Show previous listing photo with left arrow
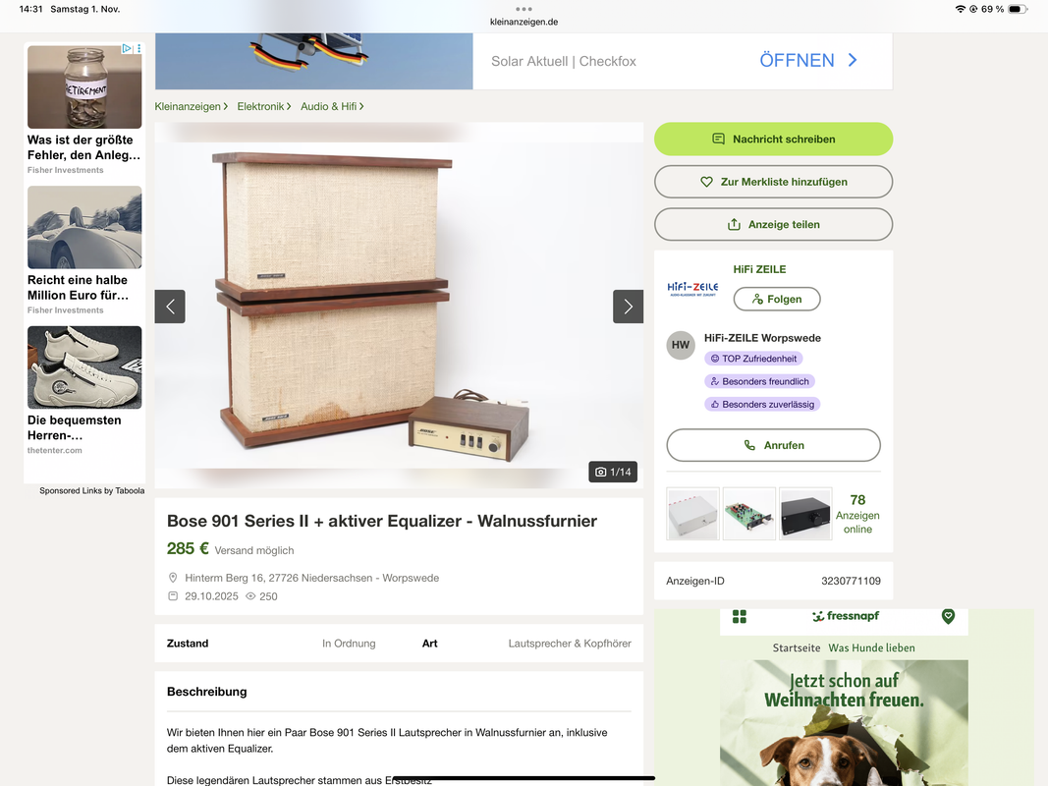The height and width of the screenshot is (786, 1048). pyautogui.click(x=170, y=307)
